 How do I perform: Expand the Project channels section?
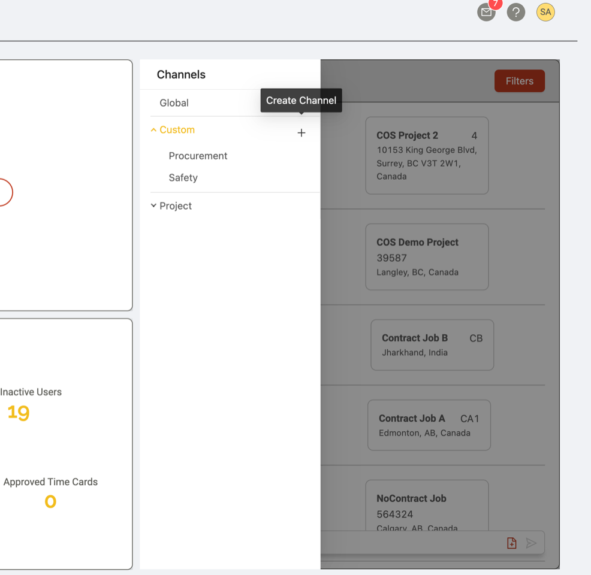click(153, 205)
